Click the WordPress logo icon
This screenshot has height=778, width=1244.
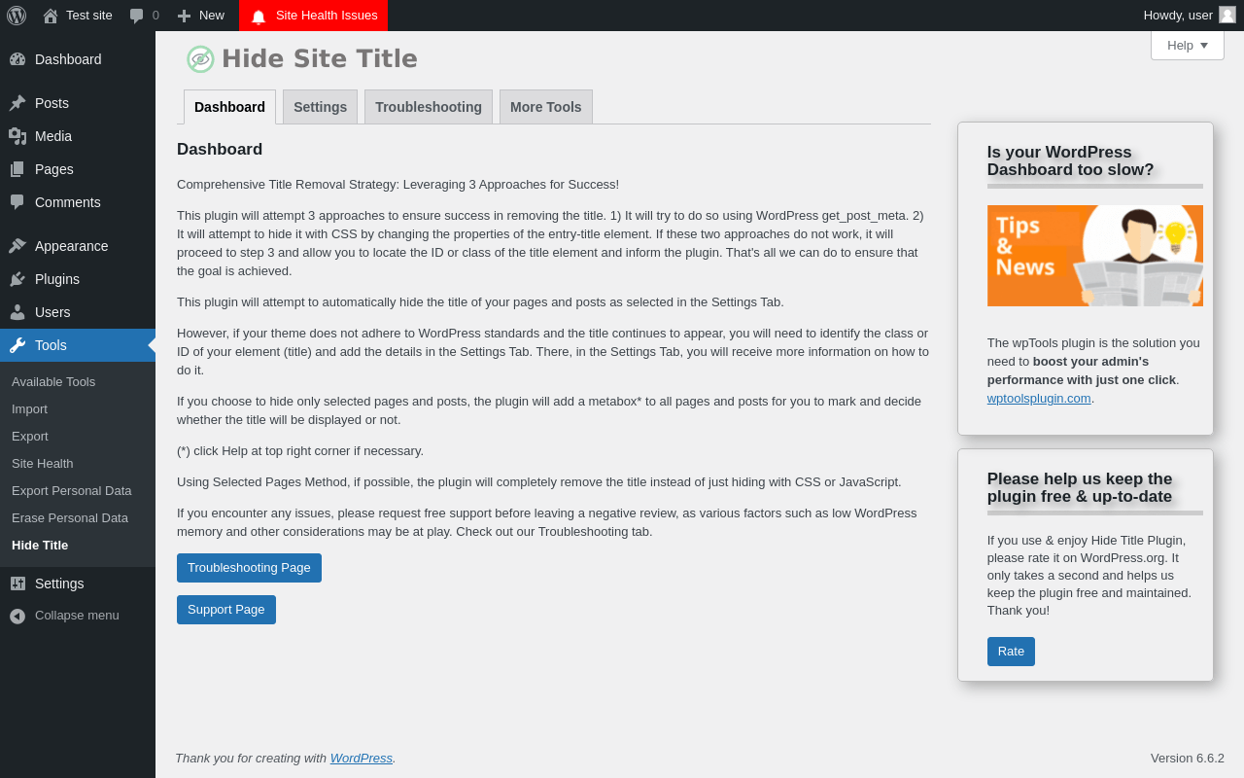point(17,16)
